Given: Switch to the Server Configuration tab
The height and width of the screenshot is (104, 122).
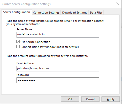Looking at the screenshot, I should 16,12.
